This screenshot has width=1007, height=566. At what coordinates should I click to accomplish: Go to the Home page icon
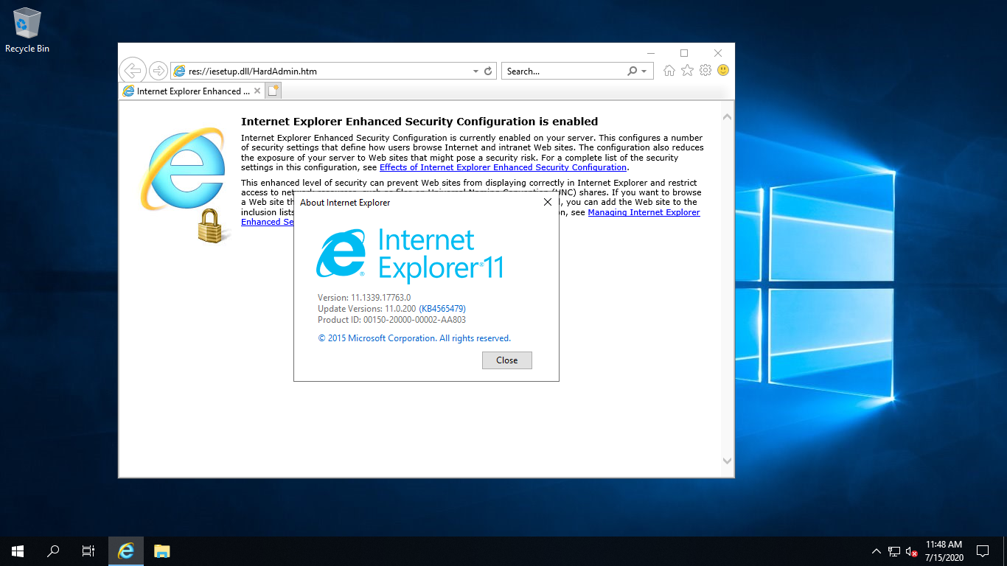pos(669,71)
